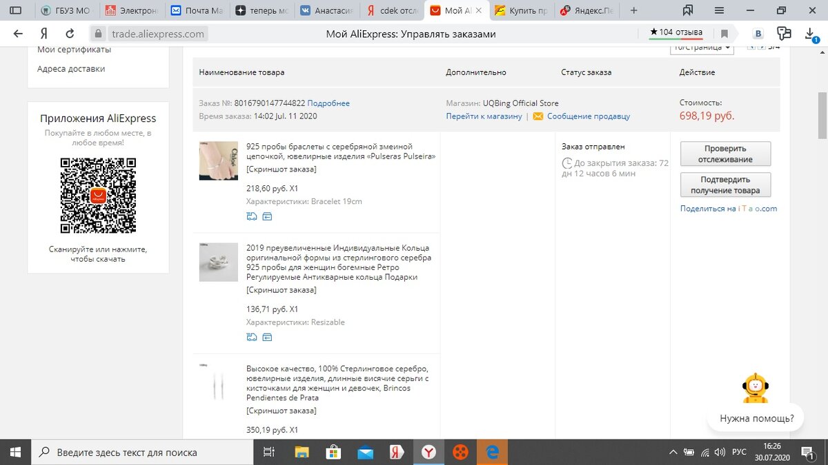This screenshot has width=828, height=465.
Task: Click the return-box icon under Resizable ring
Action: click(267, 337)
